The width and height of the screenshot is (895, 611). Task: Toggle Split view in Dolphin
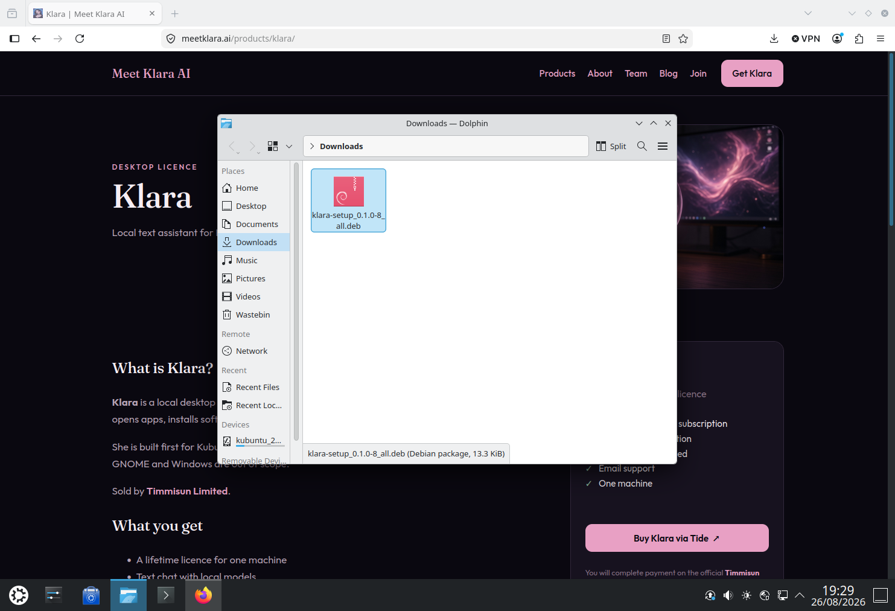pos(611,146)
